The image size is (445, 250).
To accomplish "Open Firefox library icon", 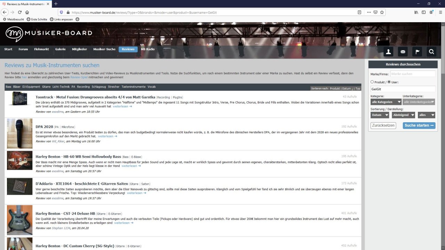I will (x=416, y=12).
